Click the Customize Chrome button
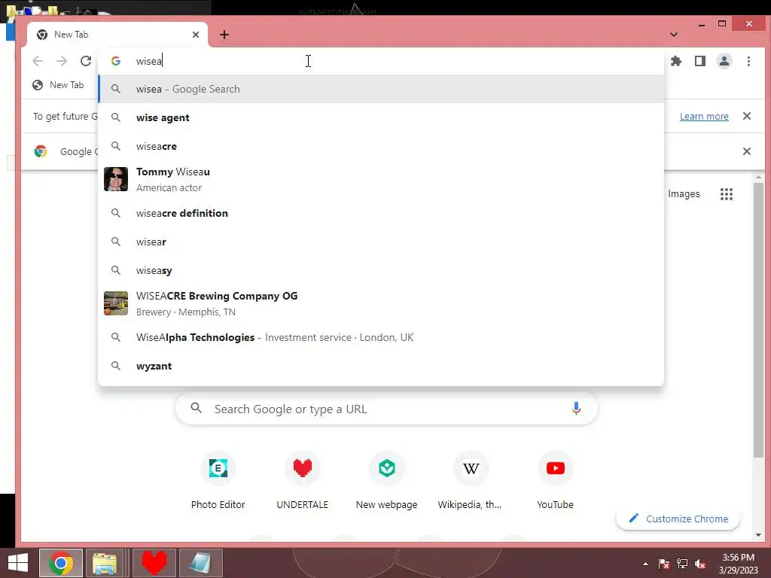 pos(678,519)
